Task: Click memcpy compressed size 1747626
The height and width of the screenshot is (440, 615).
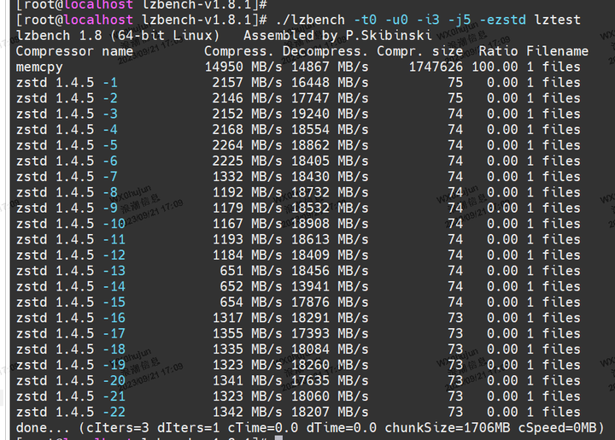Action: tap(436, 67)
